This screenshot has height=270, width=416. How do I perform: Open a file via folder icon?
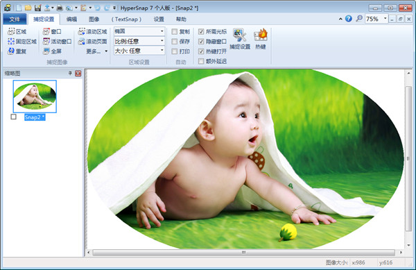coord(28,8)
